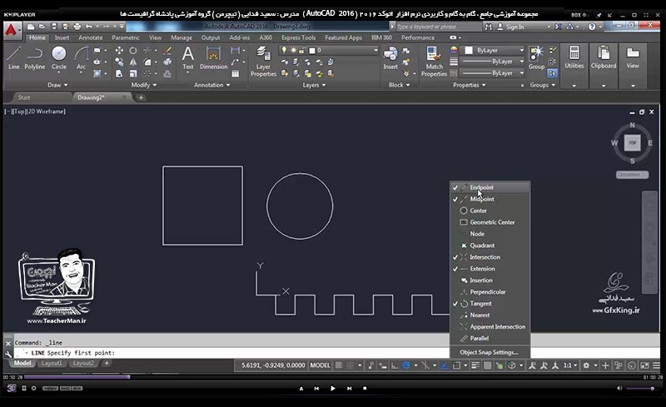The width and height of the screenshot is (666, 407).
Task: Click the Insert block icon
Action: tap(390, 58)
